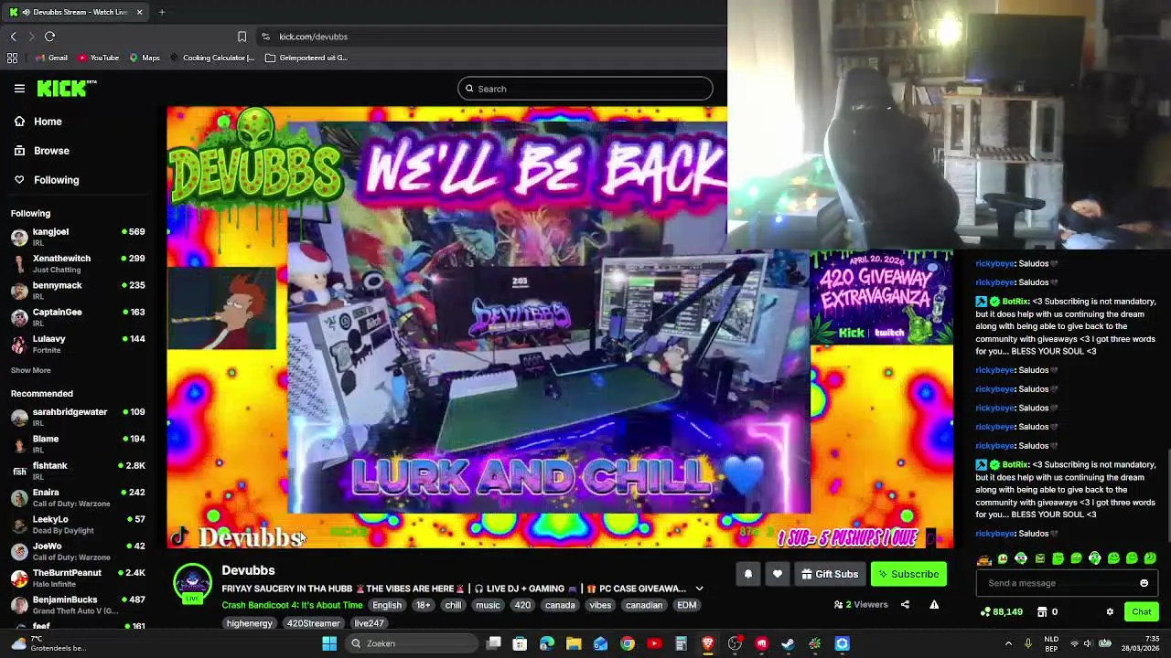Open the Windows Start menu
The height and width of the screenshot is (658, 1171).
[328, 643]
